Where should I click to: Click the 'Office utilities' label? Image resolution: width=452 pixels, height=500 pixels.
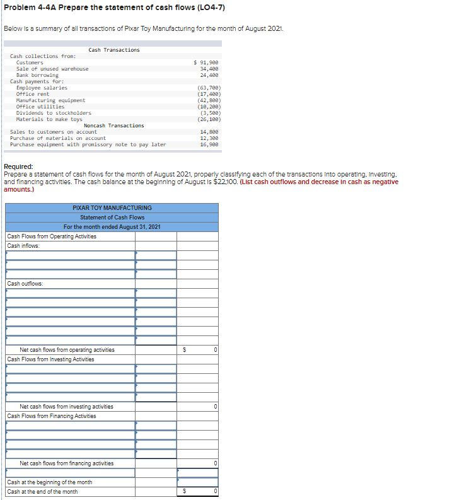click(x=40, y=107)
